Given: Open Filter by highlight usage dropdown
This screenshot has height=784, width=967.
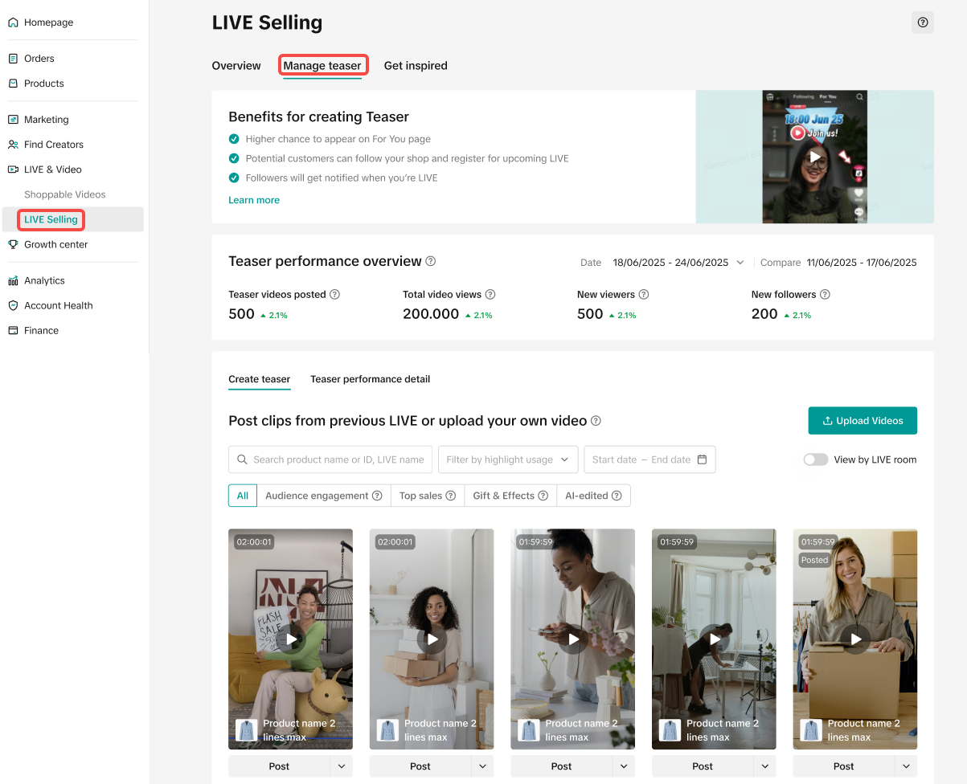Looking at the screenshot, I should pyautogui.click(x=507, y=459).
